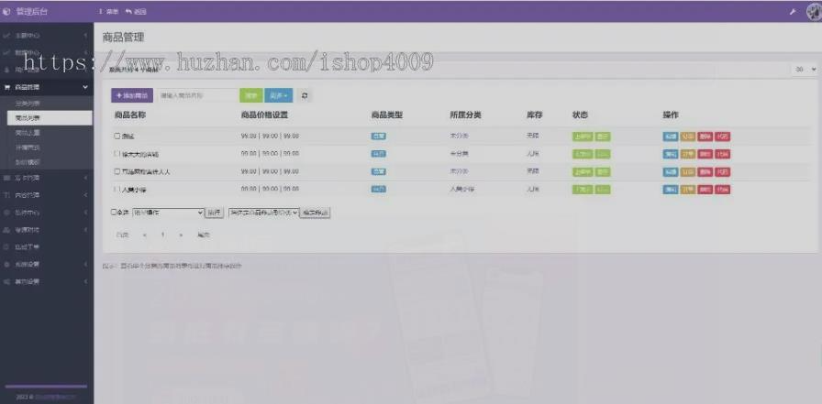Click page number 1 in pagination
This screenshot has height=404, width=822.
[x=162, y=235]
